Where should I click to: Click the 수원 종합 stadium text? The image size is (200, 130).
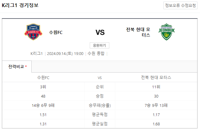click(96, 53)
